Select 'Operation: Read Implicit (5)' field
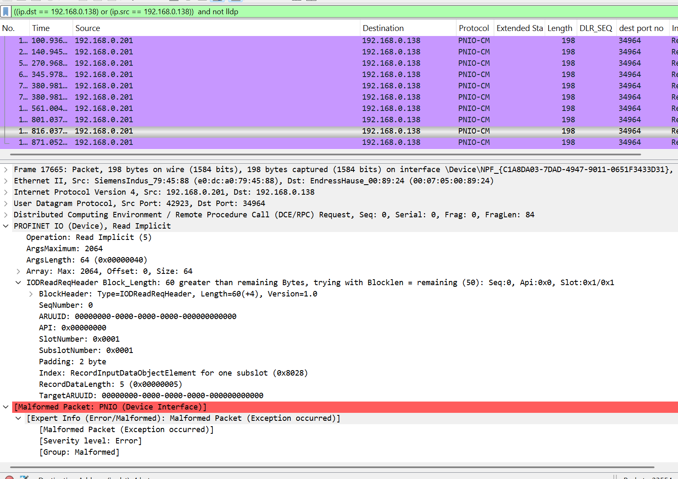678x479 pixels. click(x=89, y=237)
